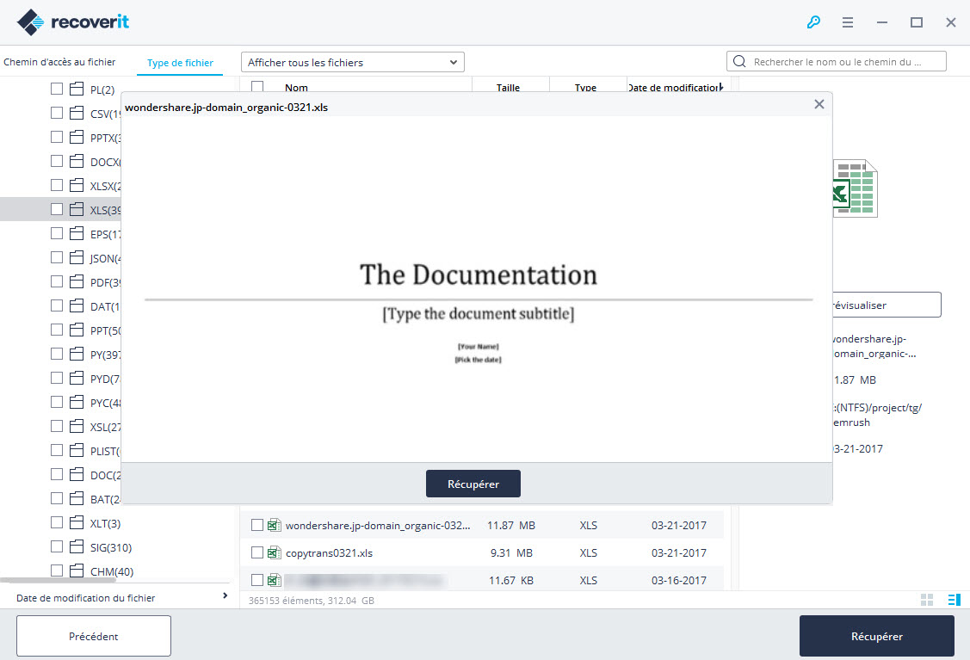
Task: Click the DAT folder icon
Action: (x=77, y=306)
